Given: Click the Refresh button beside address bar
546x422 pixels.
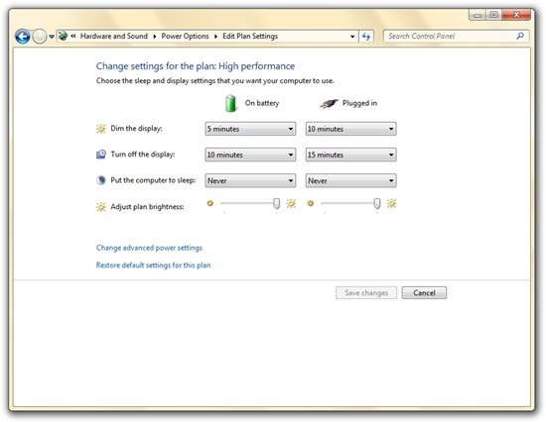Looking at the screenshot, I should click(x=366, y=36).
